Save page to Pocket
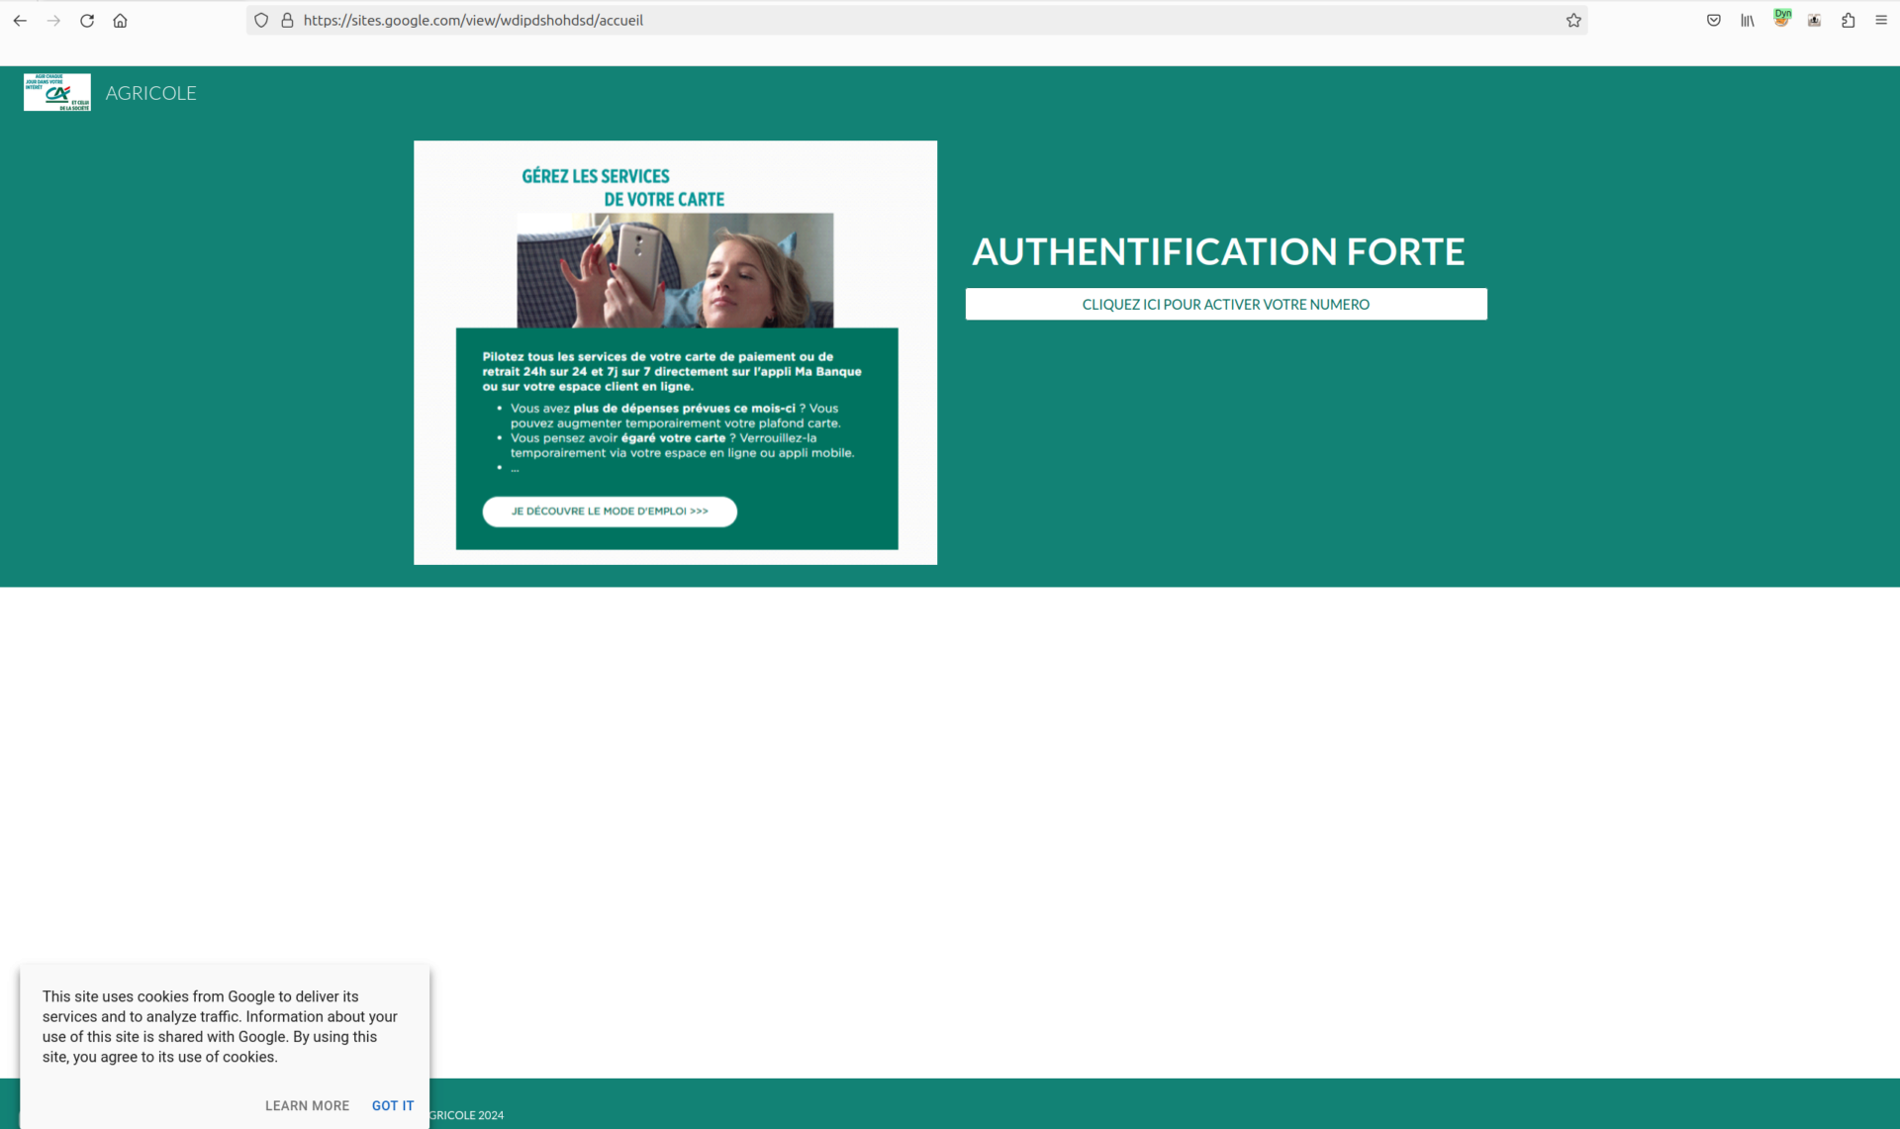 click(x=1714, y=20)
